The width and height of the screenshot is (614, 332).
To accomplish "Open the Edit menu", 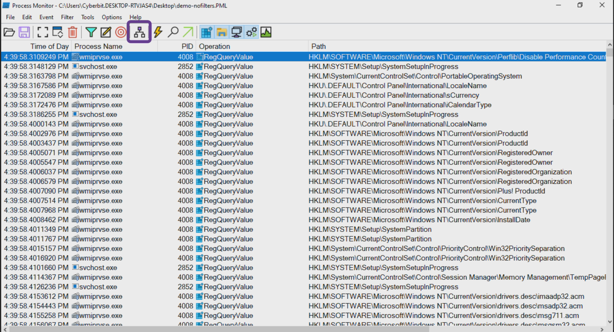I will tap(27, 17).
